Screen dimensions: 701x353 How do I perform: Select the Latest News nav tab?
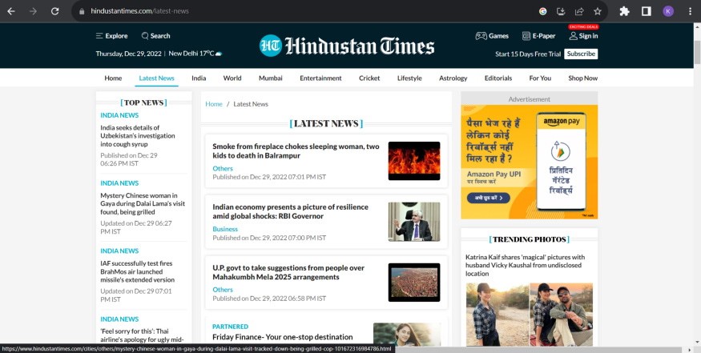pos(156,78)
